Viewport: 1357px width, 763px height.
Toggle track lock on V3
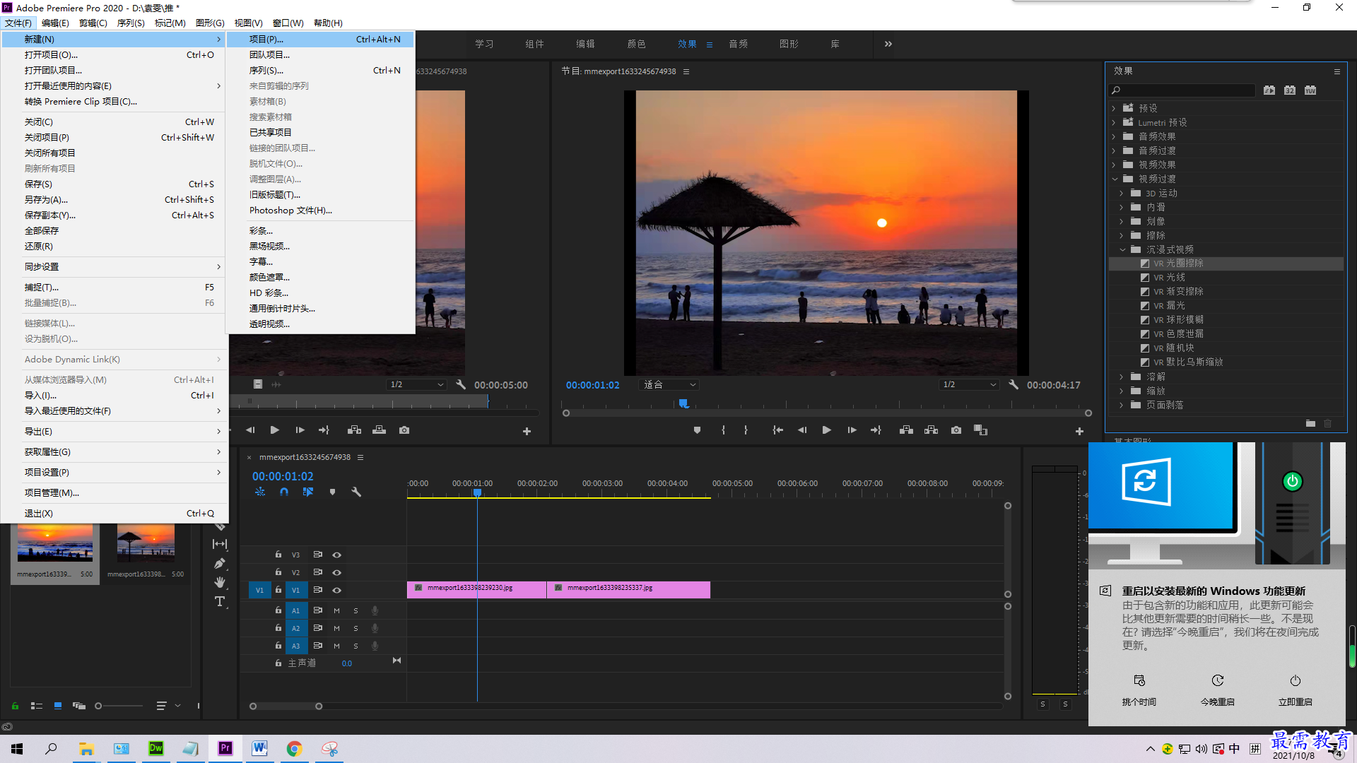pos(278,555)
